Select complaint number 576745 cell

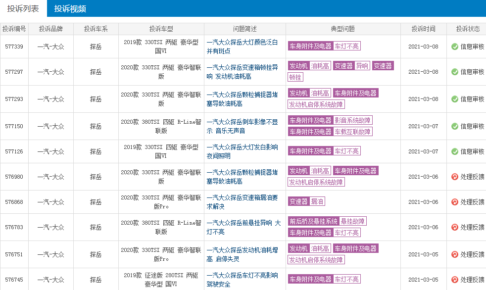(14, 280)
